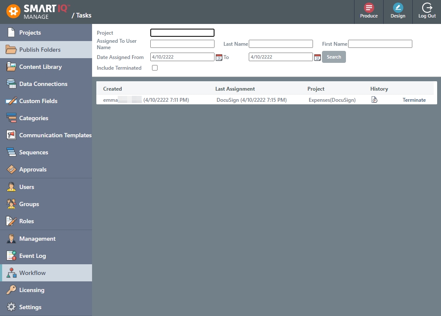Click the Project column header

pos(316,89)
